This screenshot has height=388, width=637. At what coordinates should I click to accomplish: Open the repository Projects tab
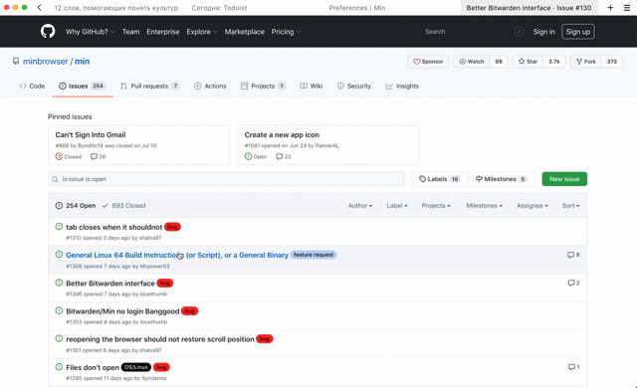point(263,86)
